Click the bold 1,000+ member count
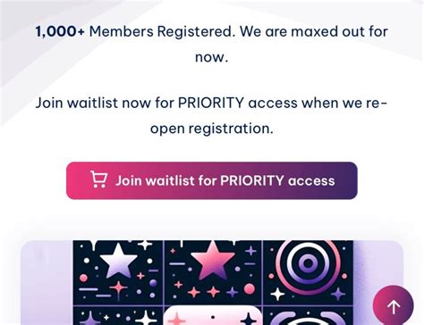The image size is (424, 325). click(60, 31)
